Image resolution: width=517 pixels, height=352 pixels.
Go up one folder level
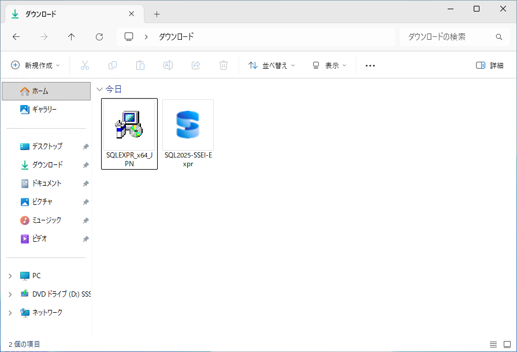[71, 37]
